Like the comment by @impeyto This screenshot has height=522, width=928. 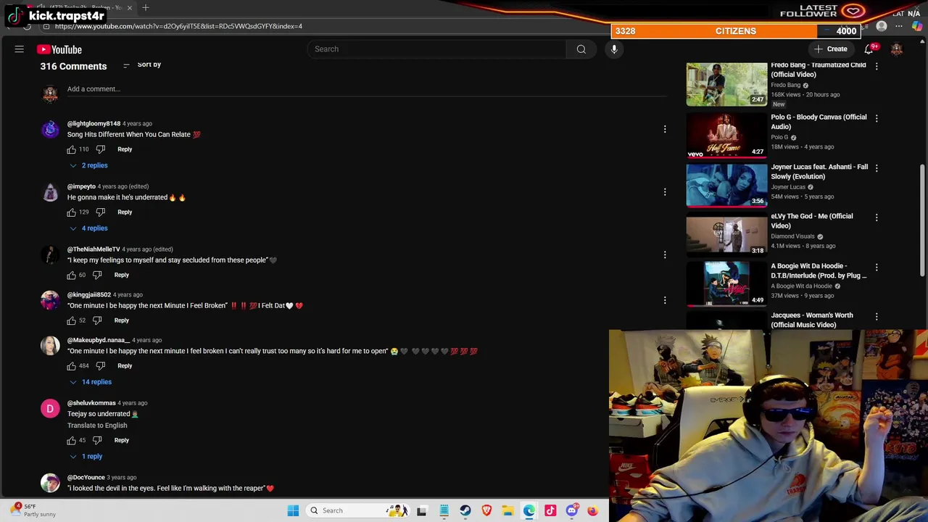[72, 212]
